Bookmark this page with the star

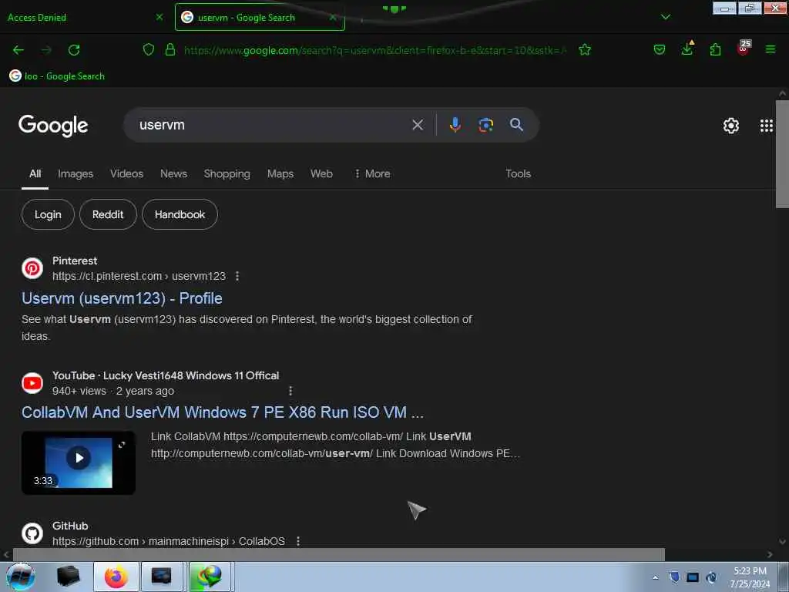(x=585, y=49)
